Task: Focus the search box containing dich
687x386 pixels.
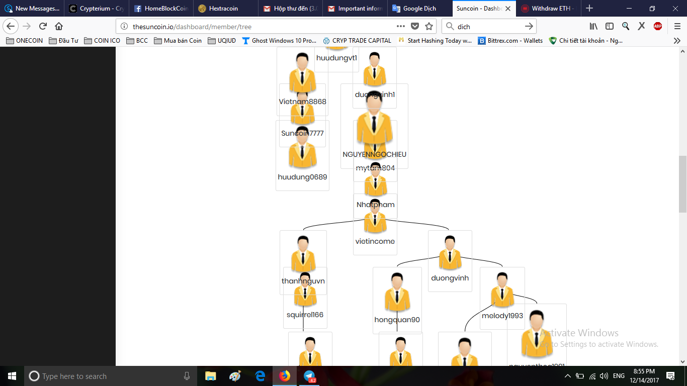Action: coord(488,26)
